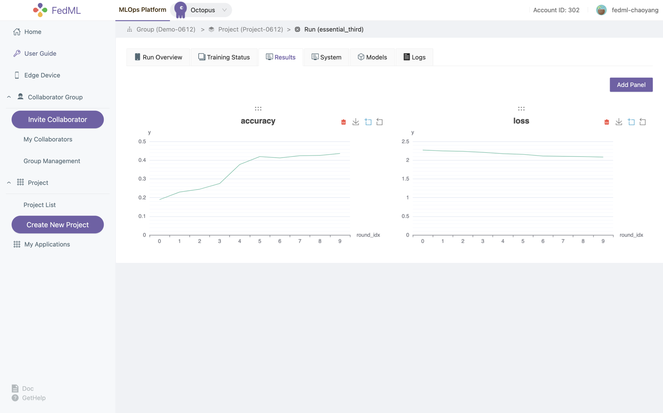Click the drag handle above loss chart

521,109
